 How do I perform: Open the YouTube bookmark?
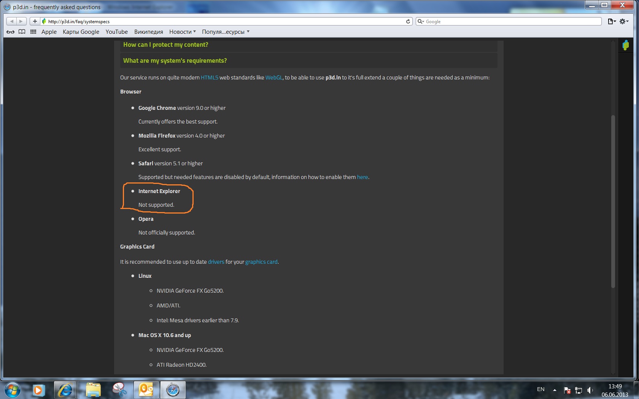(x=117, y=32)
